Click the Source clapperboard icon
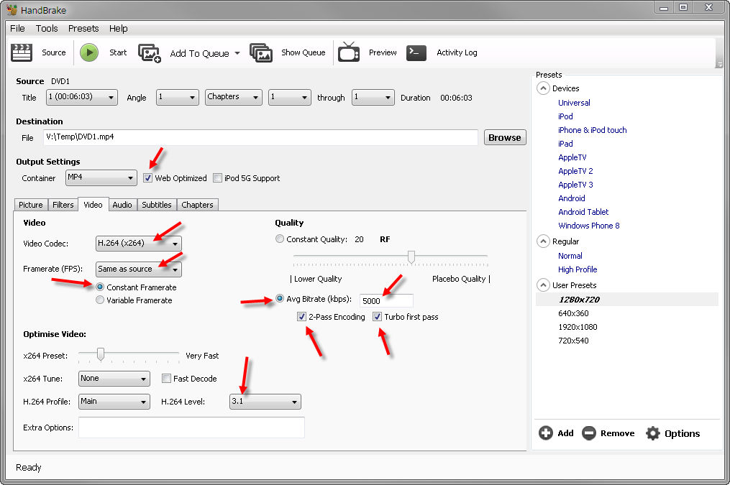The image size is (730, 485). click(x=22, y=52)
